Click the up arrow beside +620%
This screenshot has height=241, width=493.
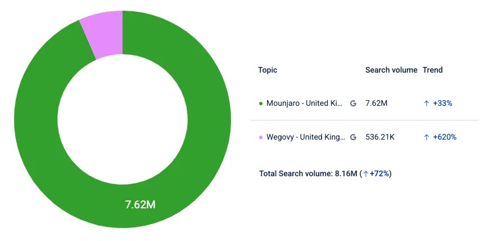point(427,137)
